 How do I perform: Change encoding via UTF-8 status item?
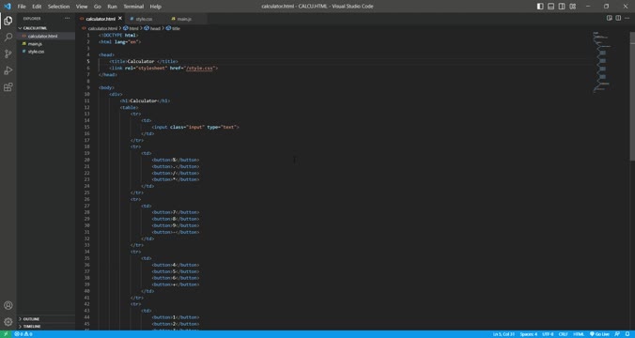548,334
